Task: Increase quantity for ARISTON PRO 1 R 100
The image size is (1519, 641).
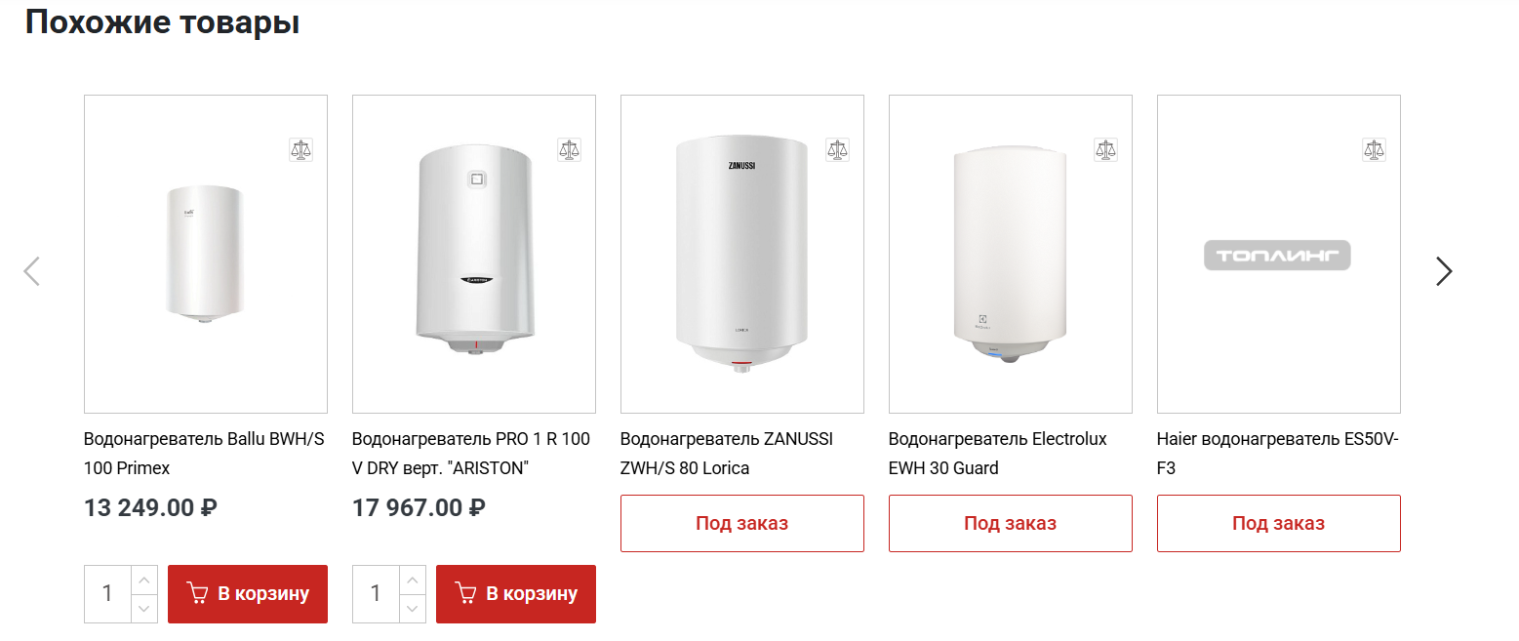Action: 412,580
